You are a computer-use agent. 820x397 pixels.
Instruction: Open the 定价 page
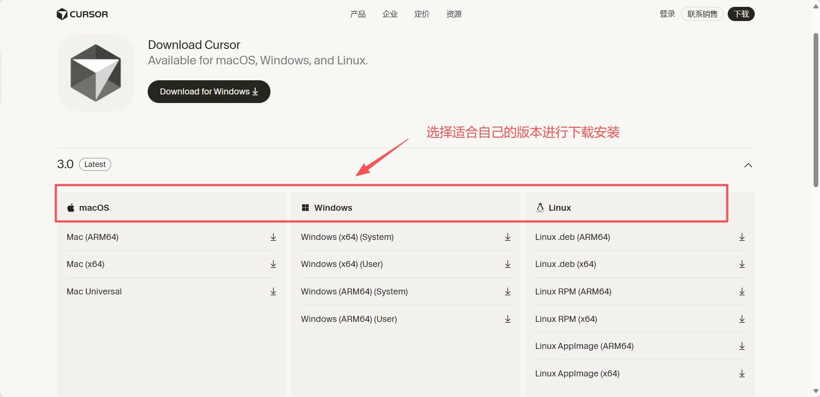[x=422, y=14]
